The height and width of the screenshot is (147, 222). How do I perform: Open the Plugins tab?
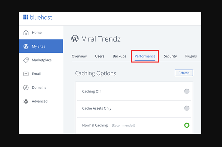(x=191, y=56)
